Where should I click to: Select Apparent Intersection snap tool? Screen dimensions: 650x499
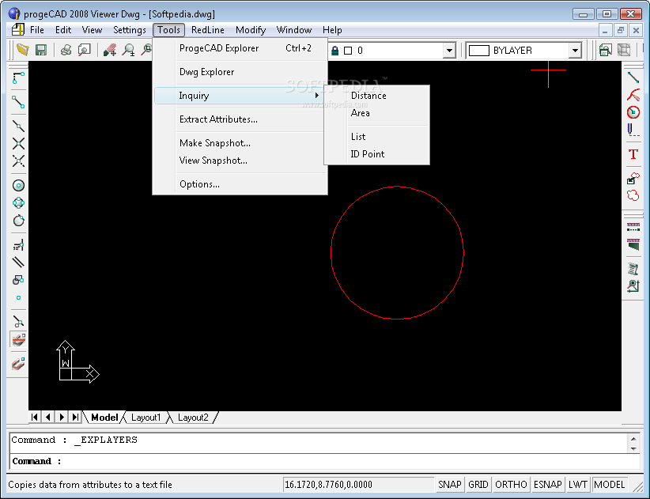pyautogui.click(x=18, y=161)
